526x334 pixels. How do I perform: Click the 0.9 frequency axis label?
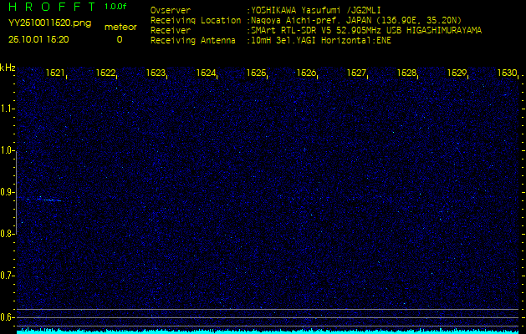click(8, 192)
